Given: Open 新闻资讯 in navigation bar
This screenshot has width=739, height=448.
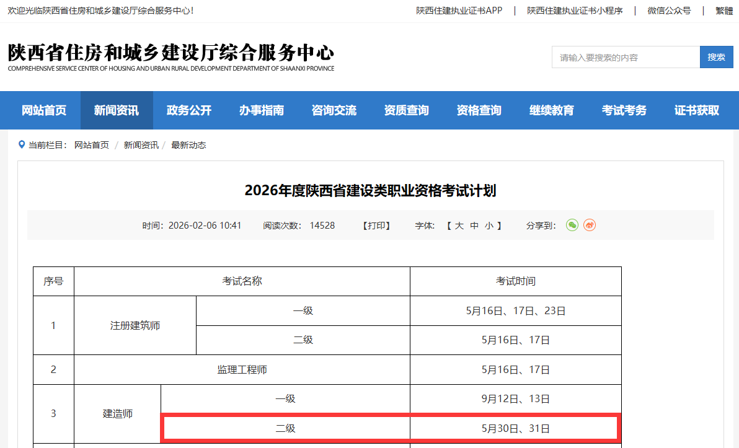Looking at the screenshot, I should (x=117, y=110).
